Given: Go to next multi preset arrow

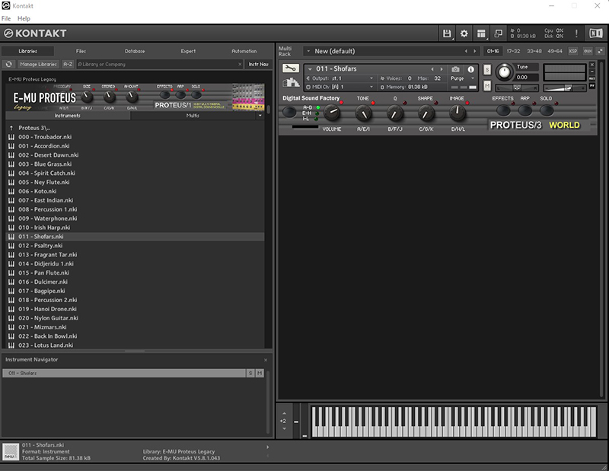Looking at the screenshot, I should 474,51.
